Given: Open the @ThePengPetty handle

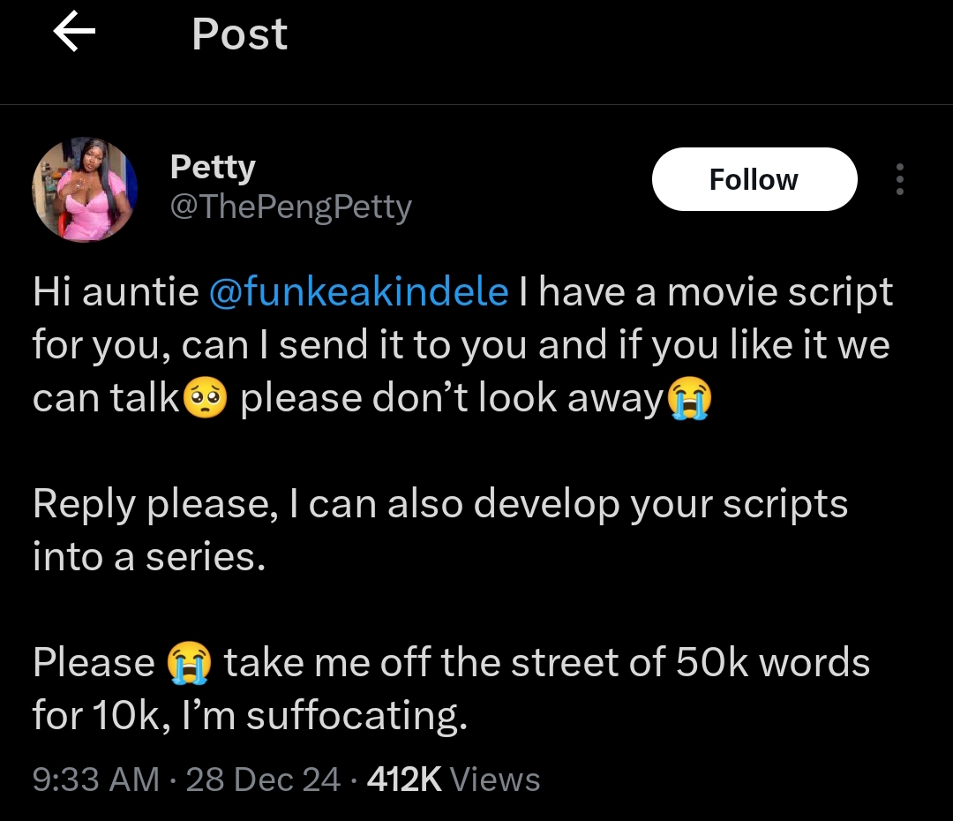Looking at the screenshot, I should click(290, 207).
